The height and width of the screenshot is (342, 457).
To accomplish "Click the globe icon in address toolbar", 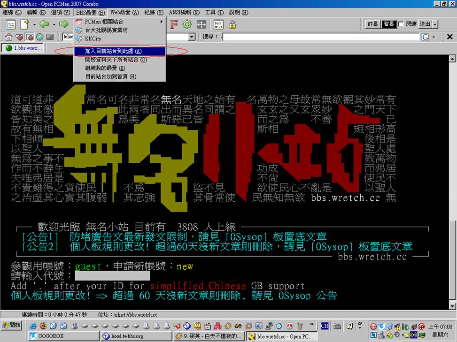I will tap(39, 37).
